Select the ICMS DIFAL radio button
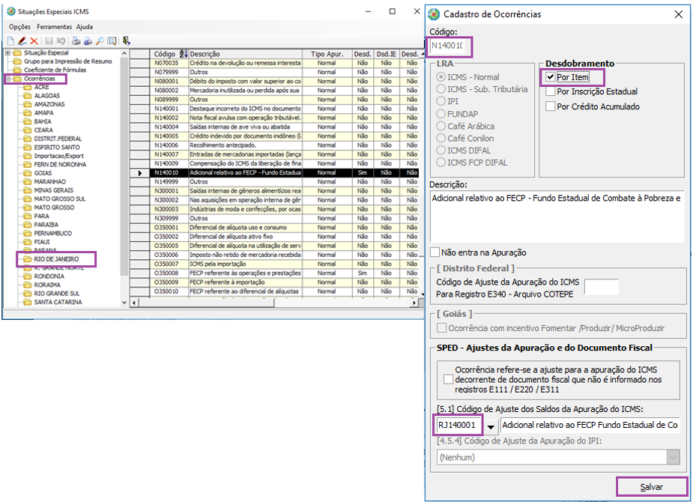Screen dimensions: 693x502 click(x=441, y=151)
